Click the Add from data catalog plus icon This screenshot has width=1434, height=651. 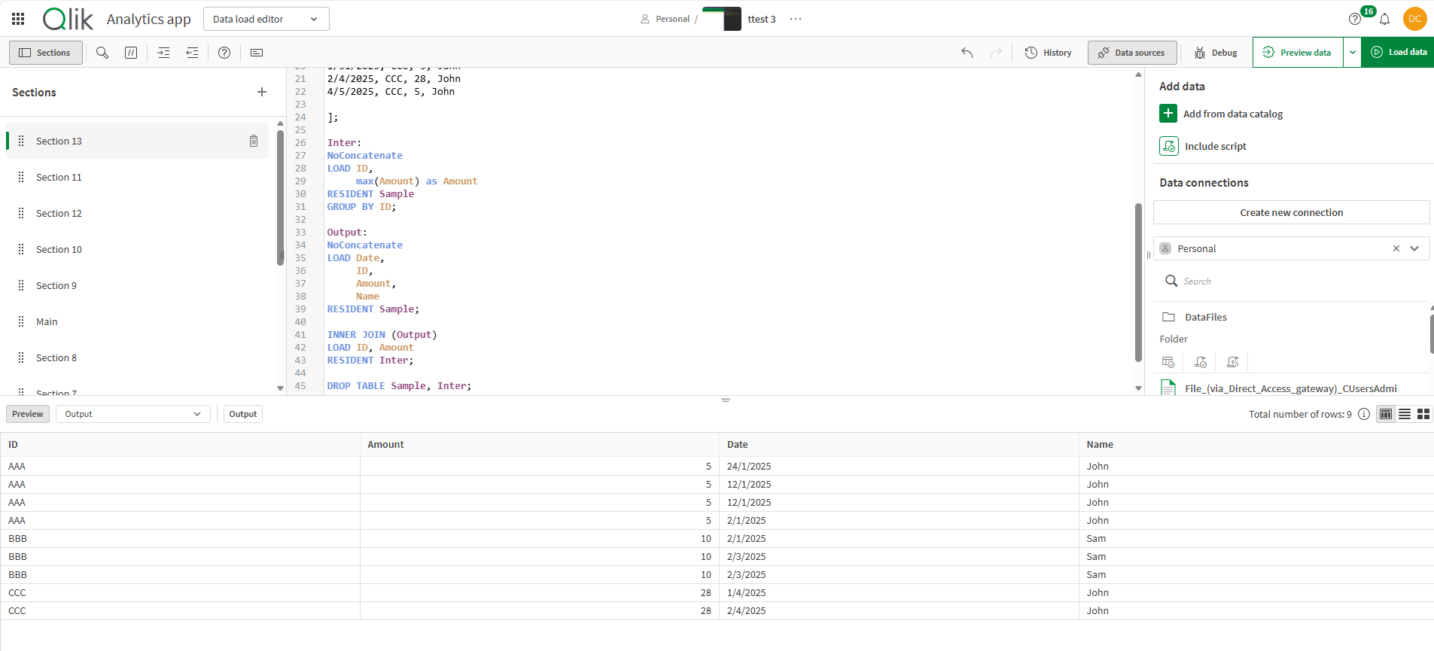(1168, 114)
